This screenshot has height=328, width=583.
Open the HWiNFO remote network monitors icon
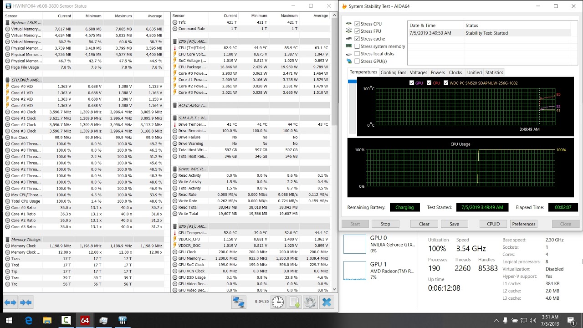(x=238, y=302)
